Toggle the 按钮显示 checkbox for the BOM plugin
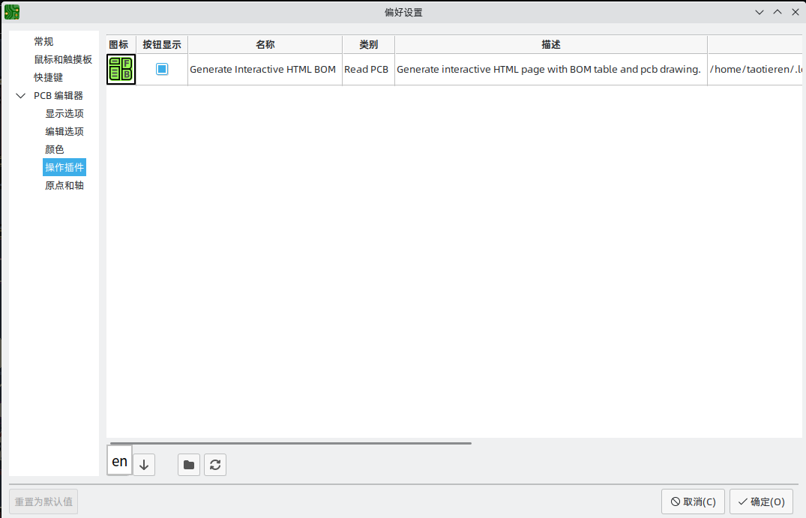 click(161, 68)
